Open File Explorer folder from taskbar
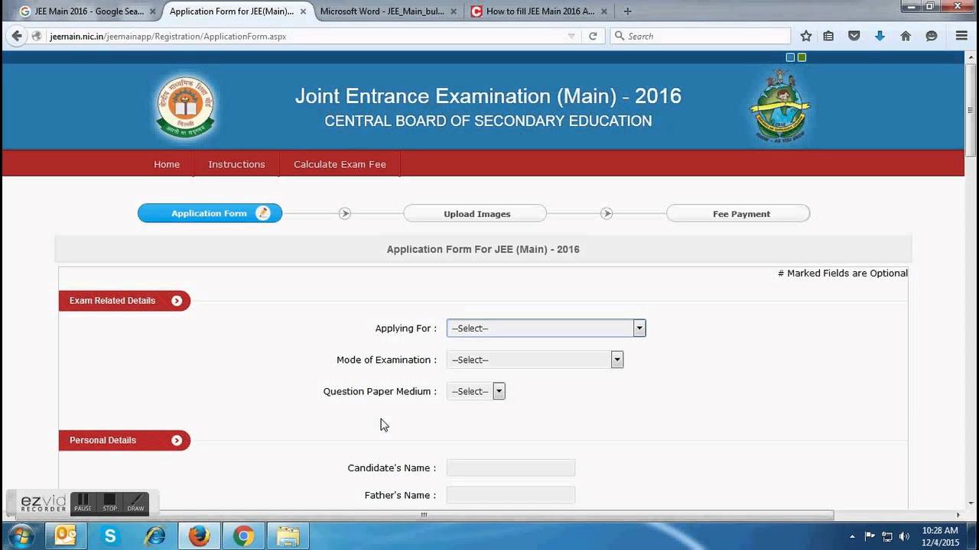The height and width of the screenshot is (550, 979). click(288, 536)
